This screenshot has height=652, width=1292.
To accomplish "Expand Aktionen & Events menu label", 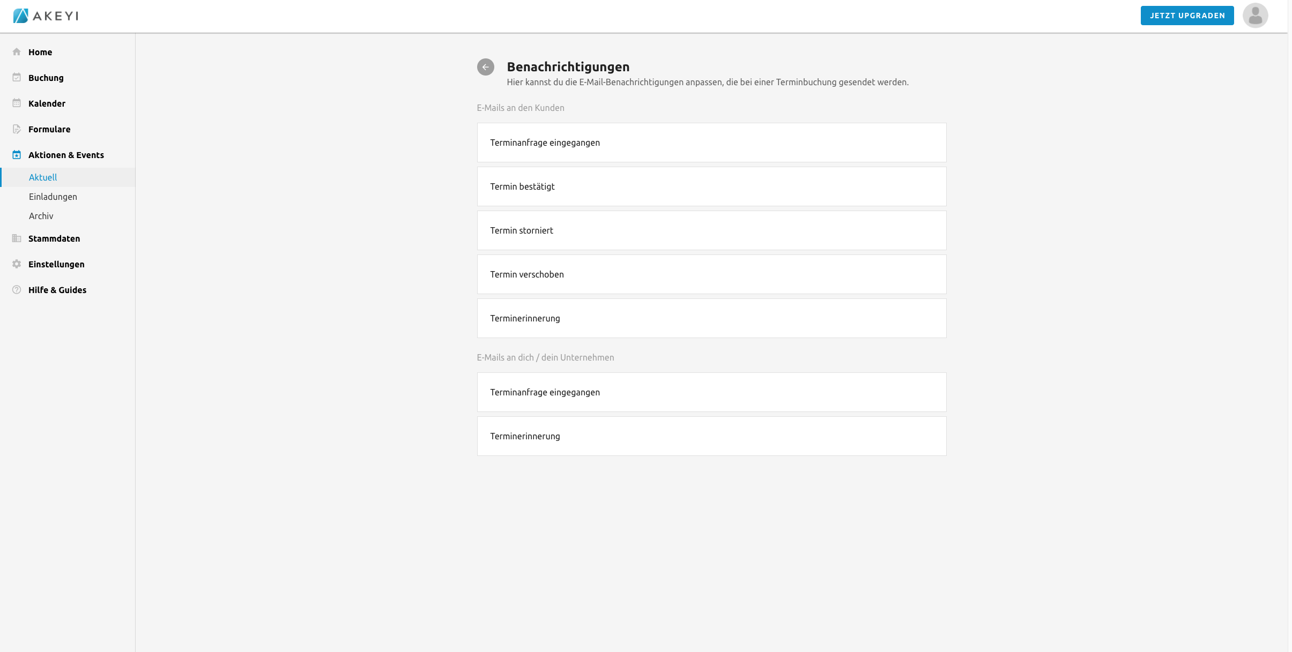I will [66, 155].
